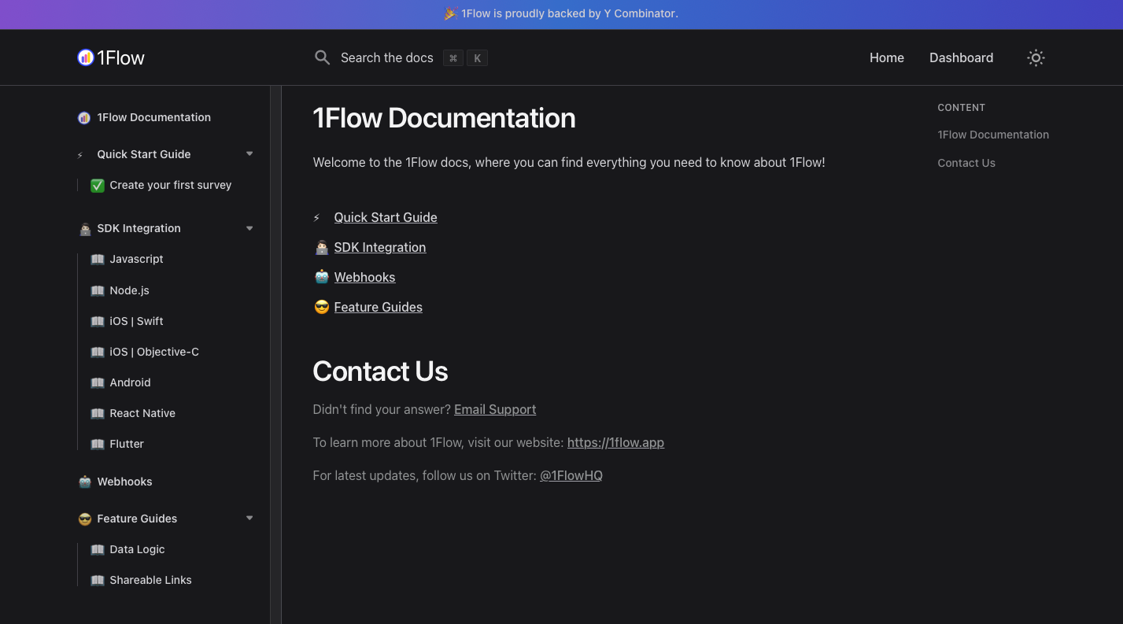Open the Android SDK page

pos(131,382)
